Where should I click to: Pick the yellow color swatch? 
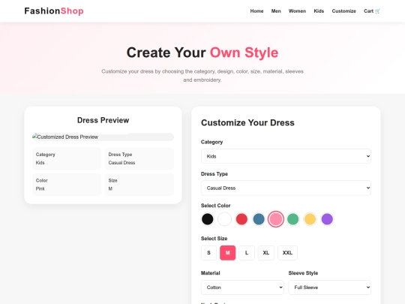point(310,219)
